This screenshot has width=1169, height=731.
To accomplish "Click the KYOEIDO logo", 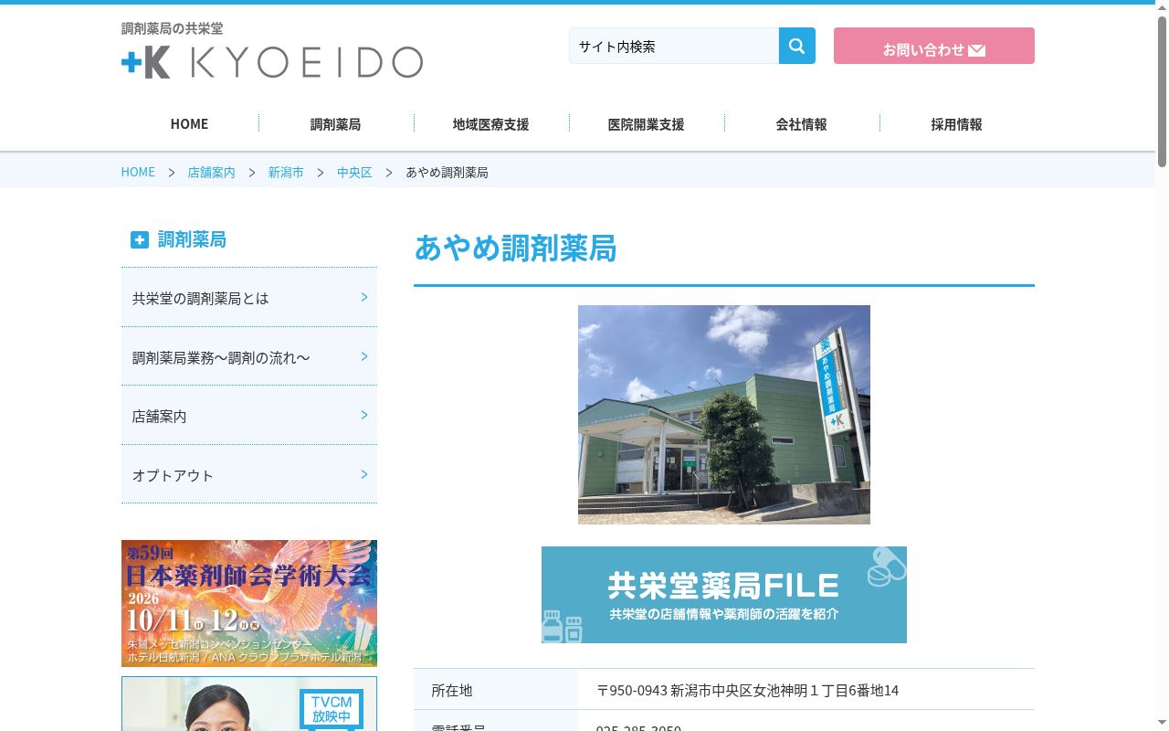I will (x=272, y=62).
